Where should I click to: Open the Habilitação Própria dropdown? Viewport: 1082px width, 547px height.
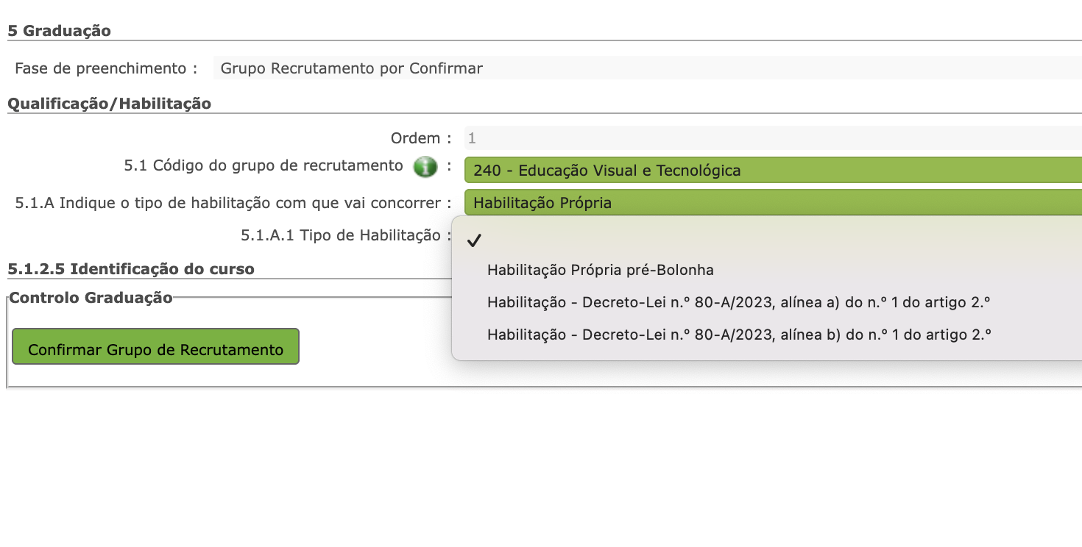click(773, 202)
